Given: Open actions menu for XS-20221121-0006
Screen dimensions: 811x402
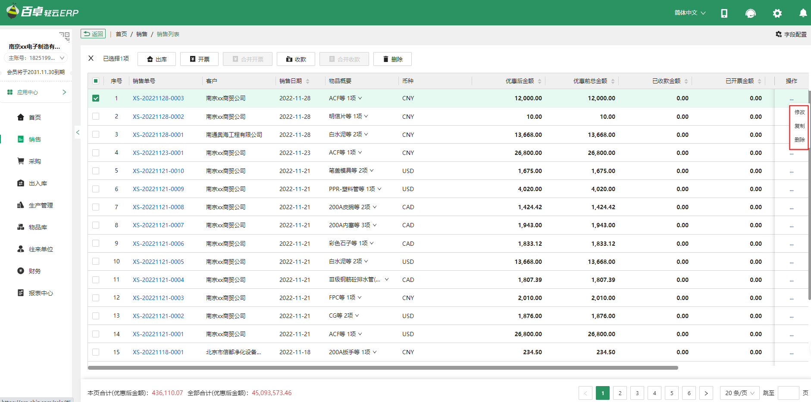Looking at the screenshot, I should 792,244.
